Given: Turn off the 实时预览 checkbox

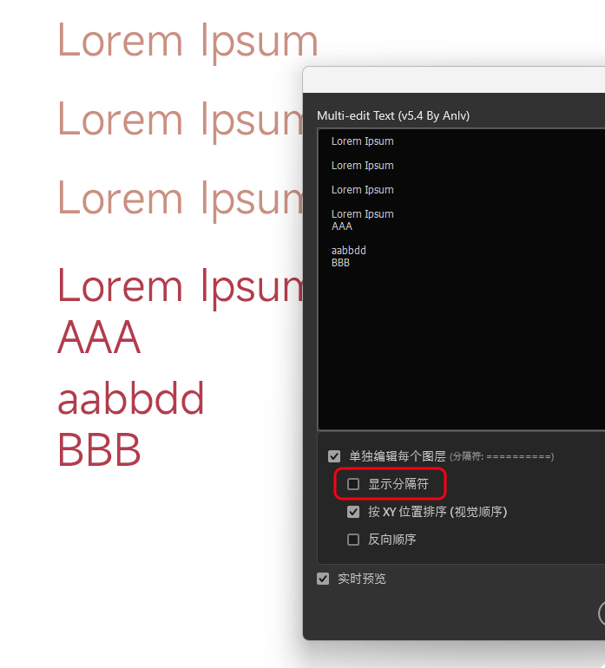Looking at the screenshot, I should [x=323, y=579].
